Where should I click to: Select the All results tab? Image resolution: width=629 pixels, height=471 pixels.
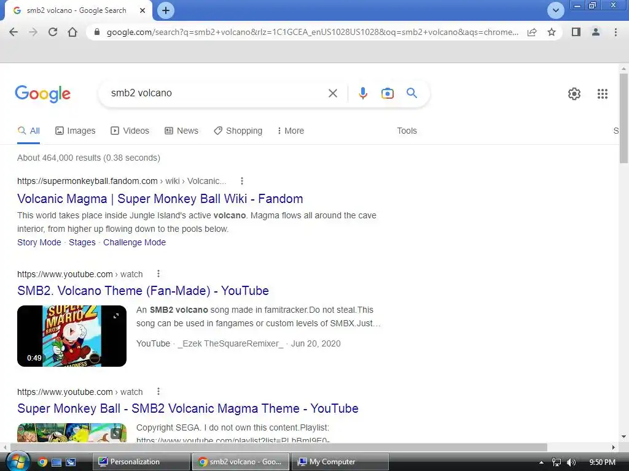pos(28,131)
